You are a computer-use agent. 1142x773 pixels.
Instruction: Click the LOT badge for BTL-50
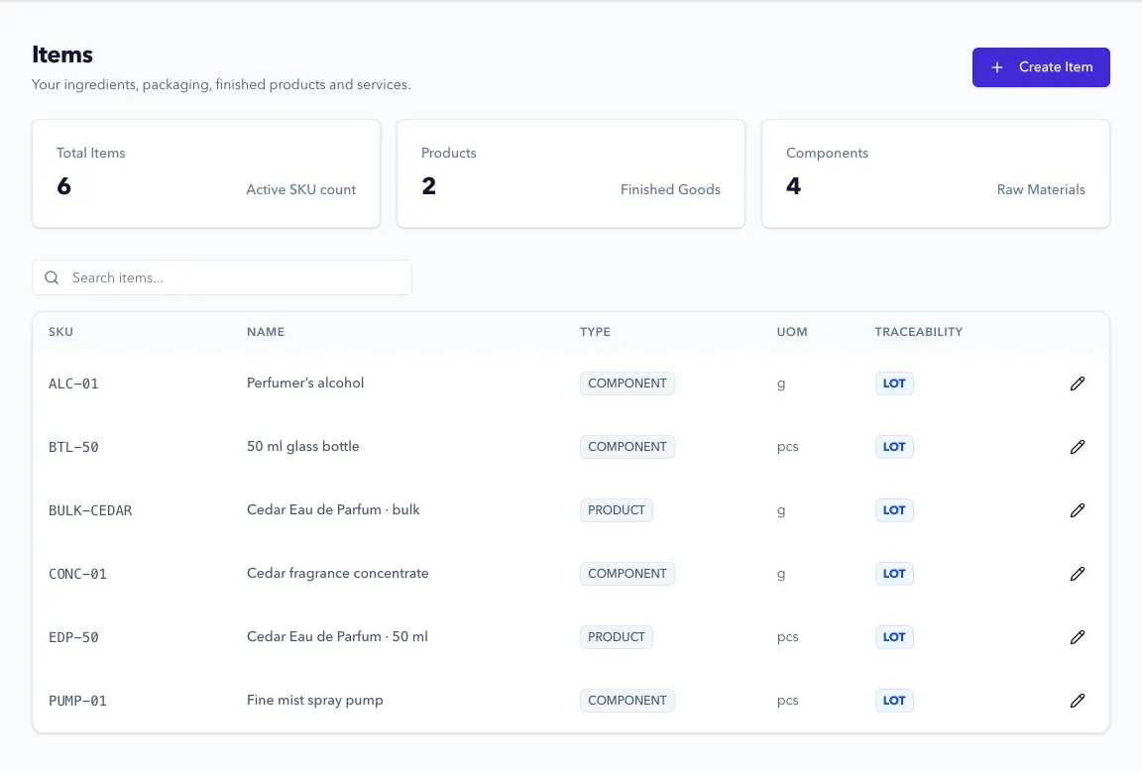pos(894,447)
